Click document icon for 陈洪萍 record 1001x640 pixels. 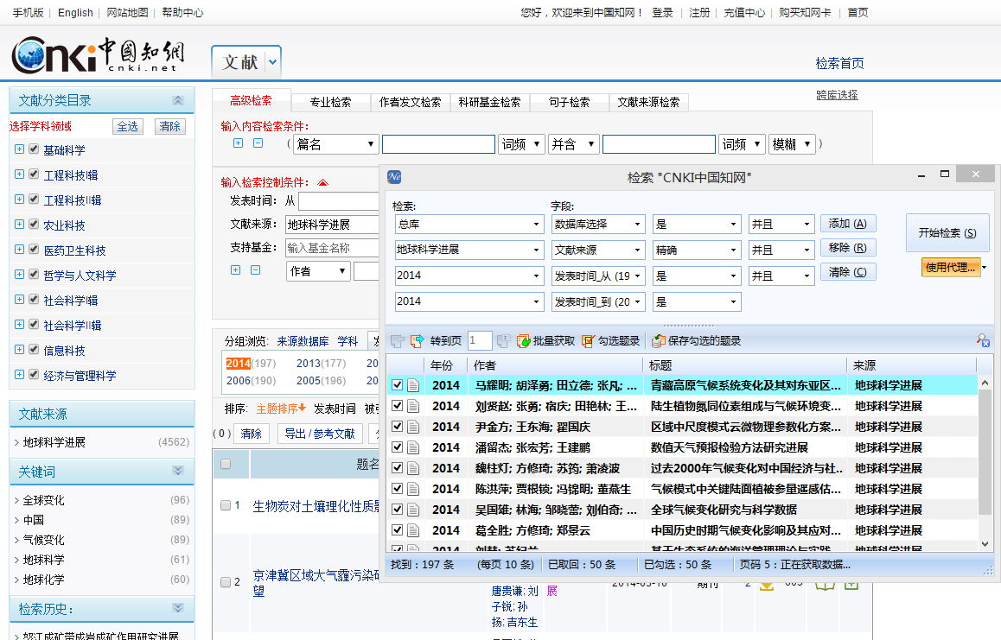[x=414, y=489]
